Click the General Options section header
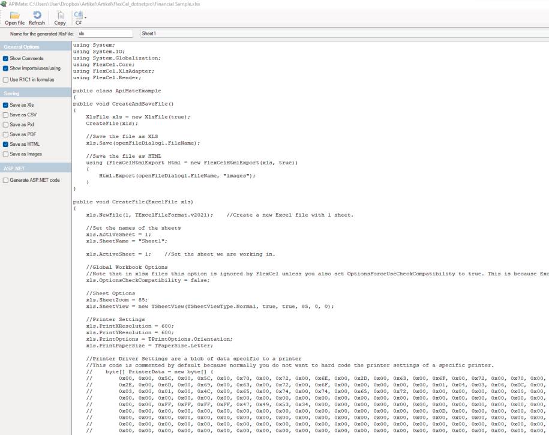The height and width of the screenshot is (435, 549). coord(36,47)
